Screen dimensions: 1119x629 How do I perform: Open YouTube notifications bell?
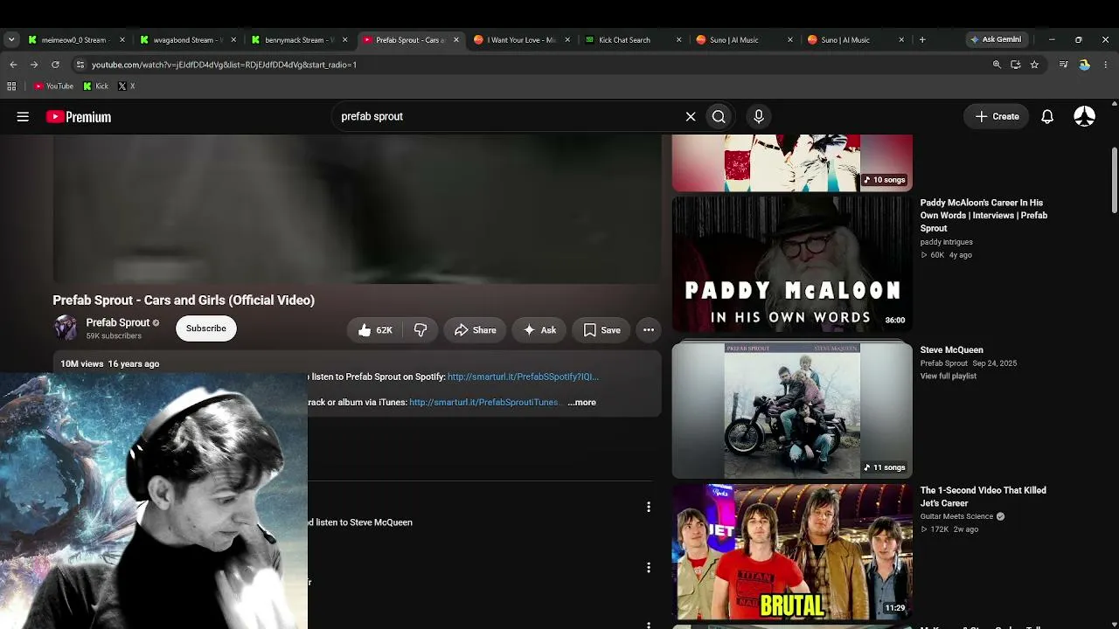tap(1047, 116)
